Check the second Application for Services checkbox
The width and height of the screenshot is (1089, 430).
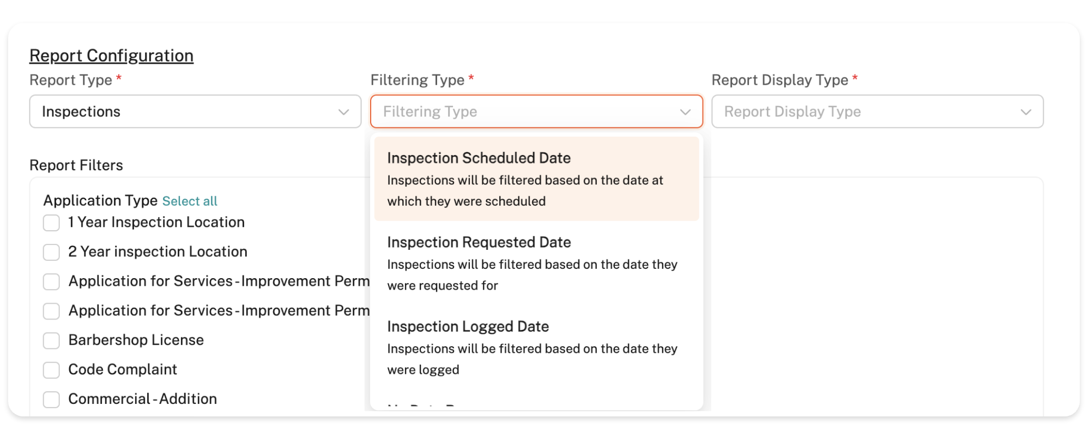click(51, 311)
